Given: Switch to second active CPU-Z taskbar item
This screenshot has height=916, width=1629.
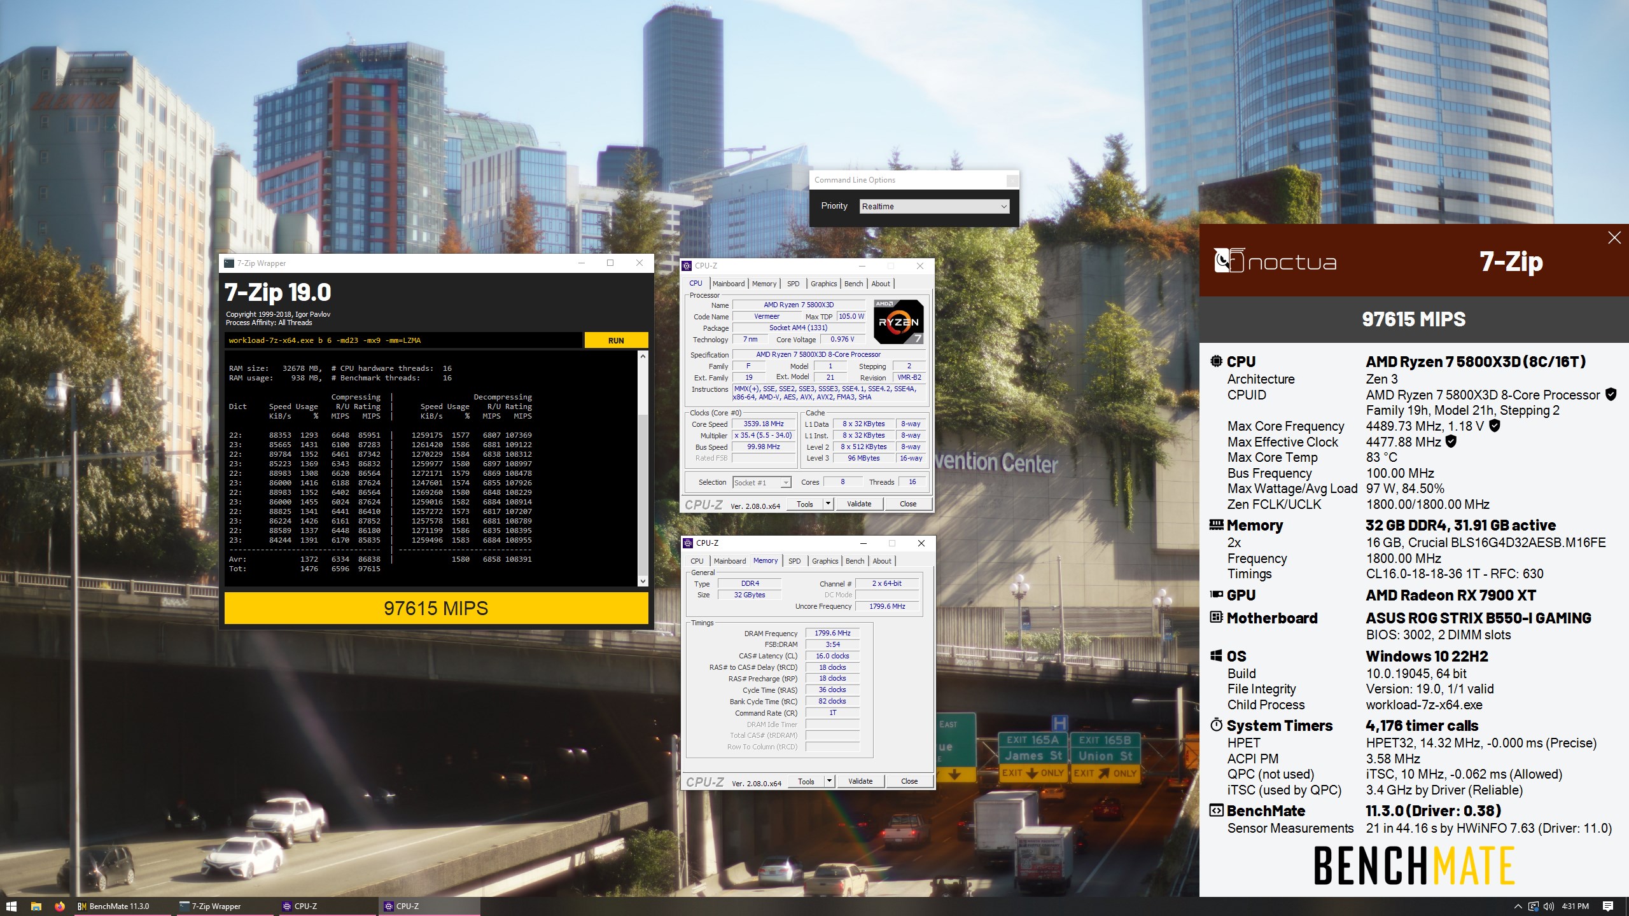Looking at the screenshot, I should point(430,906).
